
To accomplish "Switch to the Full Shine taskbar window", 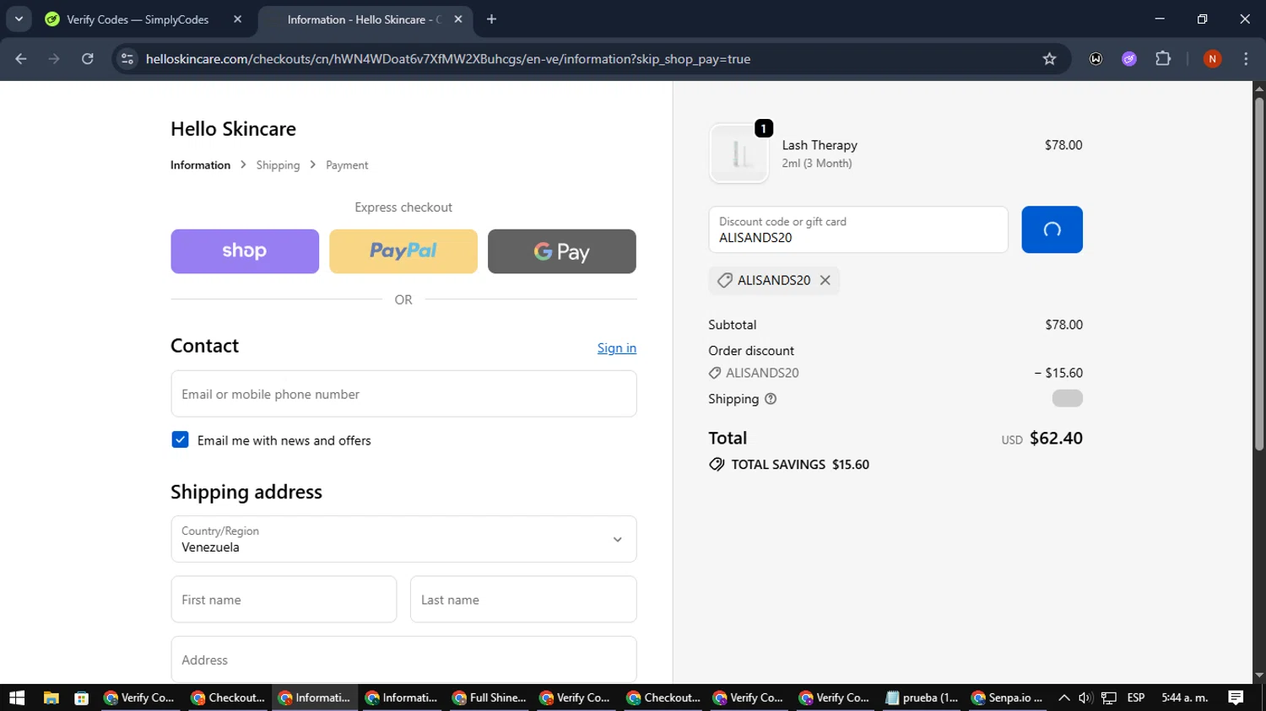I will click(490, 698).
